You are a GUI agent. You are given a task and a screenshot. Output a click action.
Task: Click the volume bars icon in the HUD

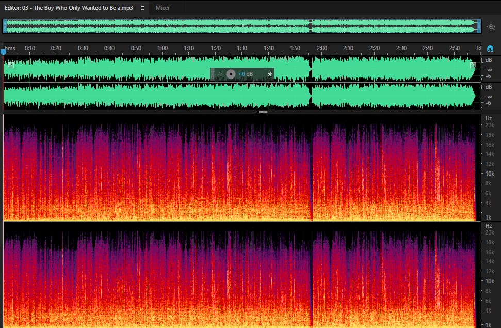coord(219,74)
